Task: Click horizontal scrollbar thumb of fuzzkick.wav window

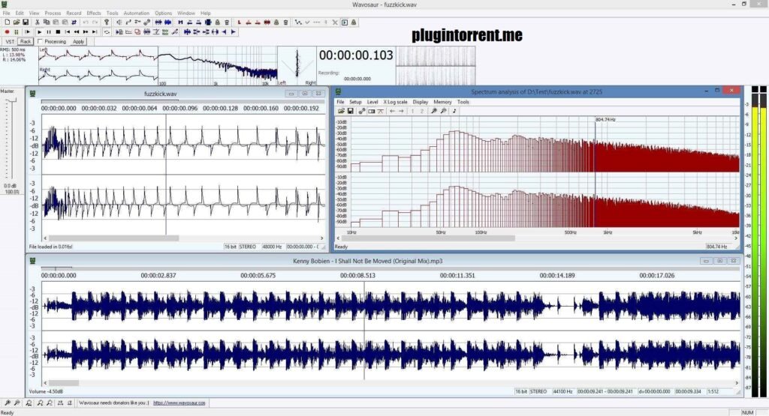Action: [113, 238]
